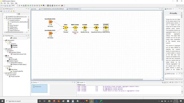Select the Yearly Roll-Up GroupBy node
This screenshot has width=184, height=103.
coord(106,27)
